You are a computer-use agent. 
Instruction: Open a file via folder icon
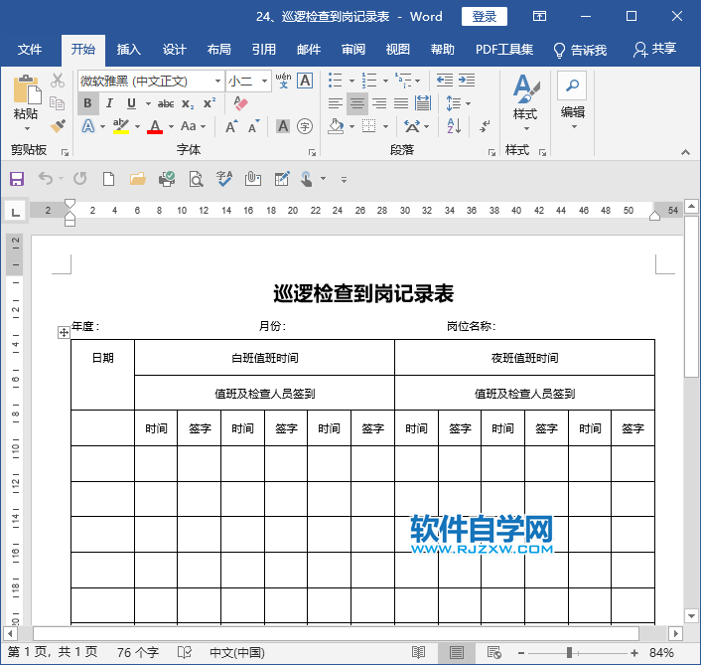138,179
